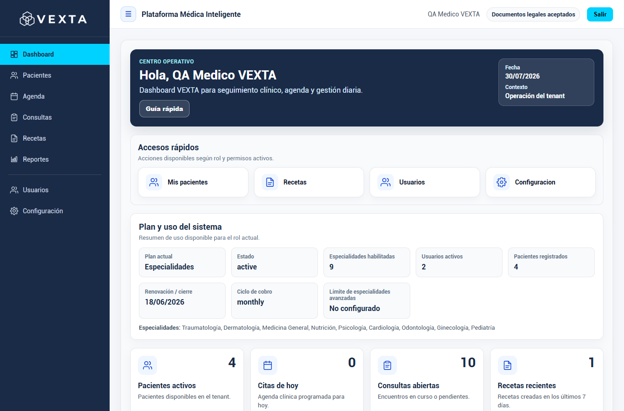
Task: Click the Estado active tile
Action: [x=275, y=262]
